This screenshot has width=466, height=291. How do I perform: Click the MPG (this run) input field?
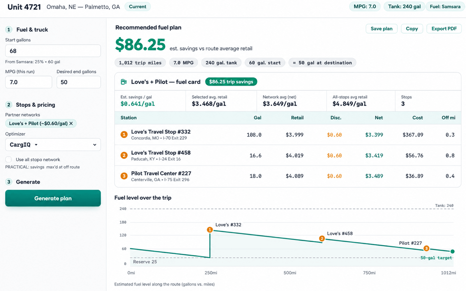tap(29, 82)
